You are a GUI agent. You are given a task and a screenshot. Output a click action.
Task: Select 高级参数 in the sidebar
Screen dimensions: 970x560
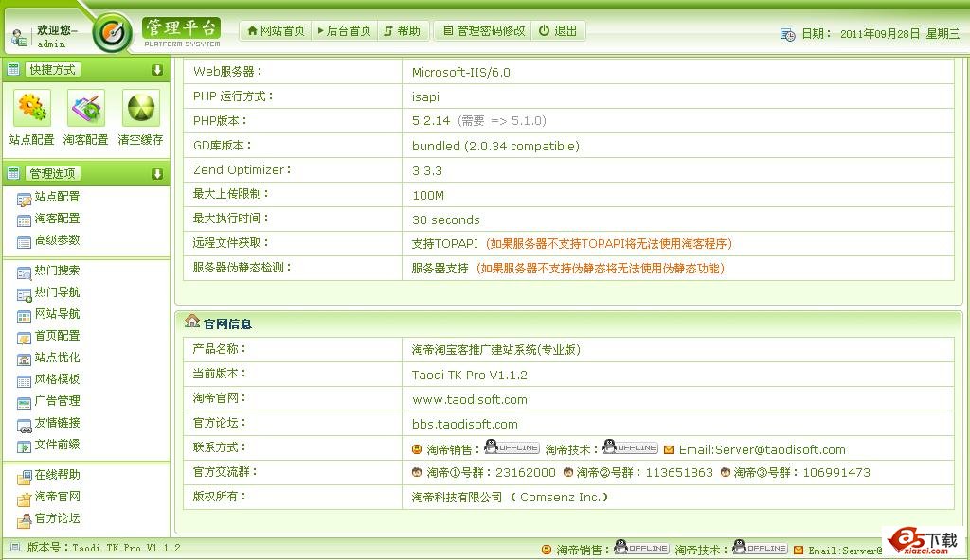coord(57,240)
